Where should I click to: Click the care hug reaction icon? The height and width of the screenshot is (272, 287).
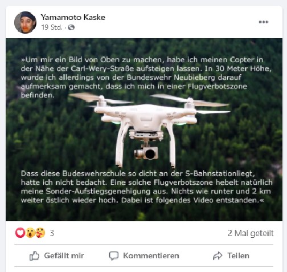point(40,233)
